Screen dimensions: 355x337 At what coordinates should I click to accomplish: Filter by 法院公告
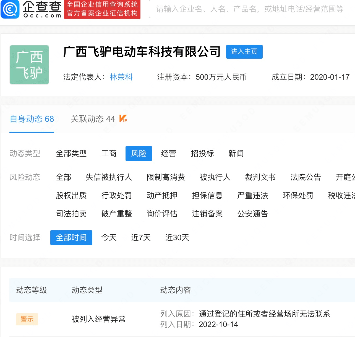(306, 177)
